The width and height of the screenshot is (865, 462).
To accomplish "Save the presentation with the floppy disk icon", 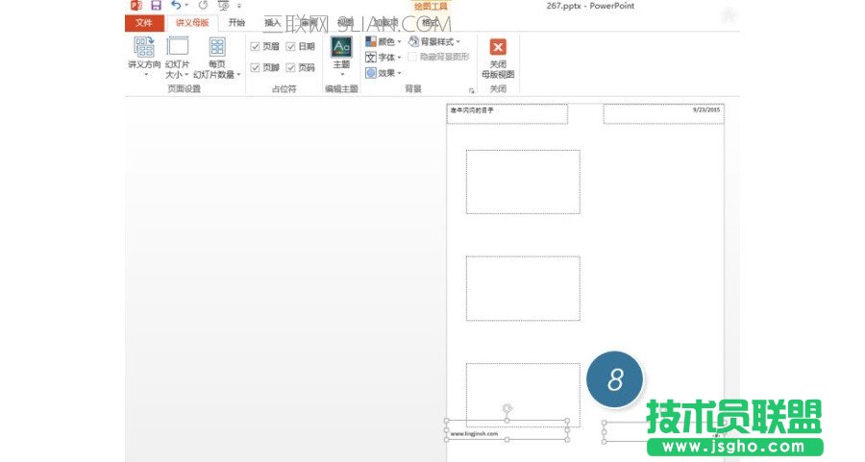I will [156, 6].
